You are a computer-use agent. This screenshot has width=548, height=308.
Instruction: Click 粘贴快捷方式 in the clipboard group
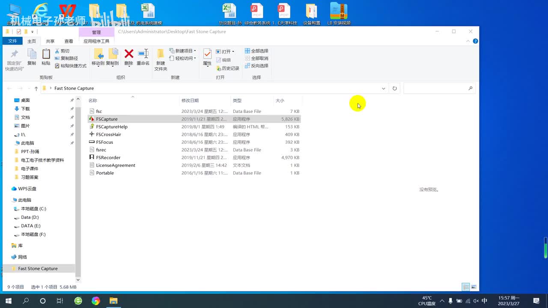pyautogui.click(x=71, y=66)
